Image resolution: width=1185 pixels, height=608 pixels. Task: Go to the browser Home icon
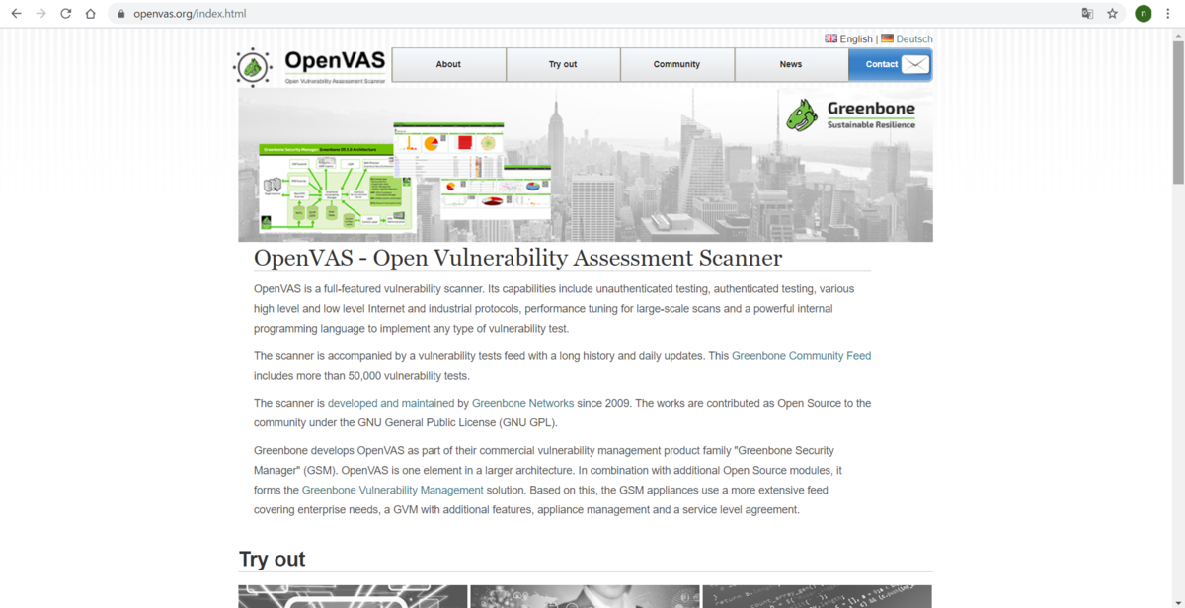[90, 14]
